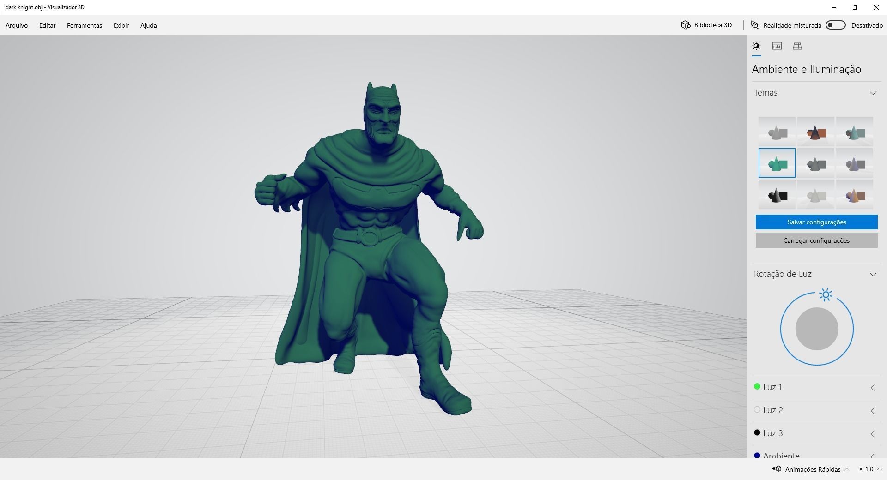Click the Ambiente e Iluminação heading
The width and height of the screenshot is (887, 480).
click(806, 69)
